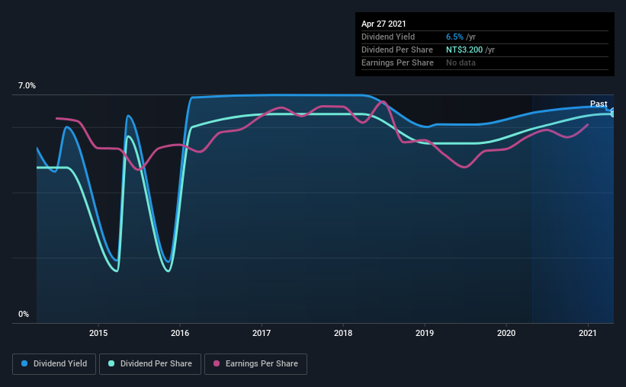The width and height of the screenshot is (626, 387).
Task: Click the 2016 x-axis label
Action: (180, 333)
